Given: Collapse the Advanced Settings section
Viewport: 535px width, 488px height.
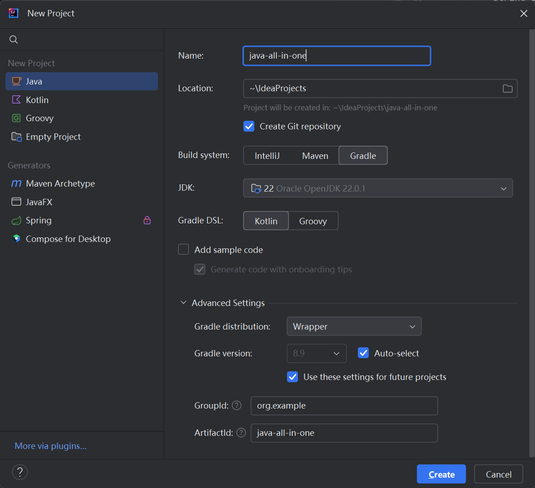Looking at the screenshot, I should coord(183,303).
